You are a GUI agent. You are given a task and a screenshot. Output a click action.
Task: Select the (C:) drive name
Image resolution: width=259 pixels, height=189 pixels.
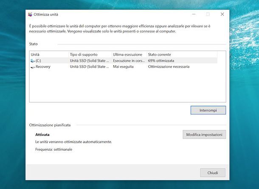tap(38, 60)
